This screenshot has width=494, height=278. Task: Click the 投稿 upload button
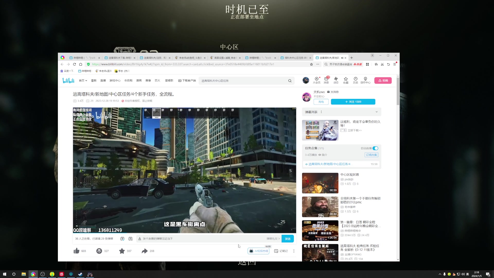pyautogui.click(x=383, y=81)
